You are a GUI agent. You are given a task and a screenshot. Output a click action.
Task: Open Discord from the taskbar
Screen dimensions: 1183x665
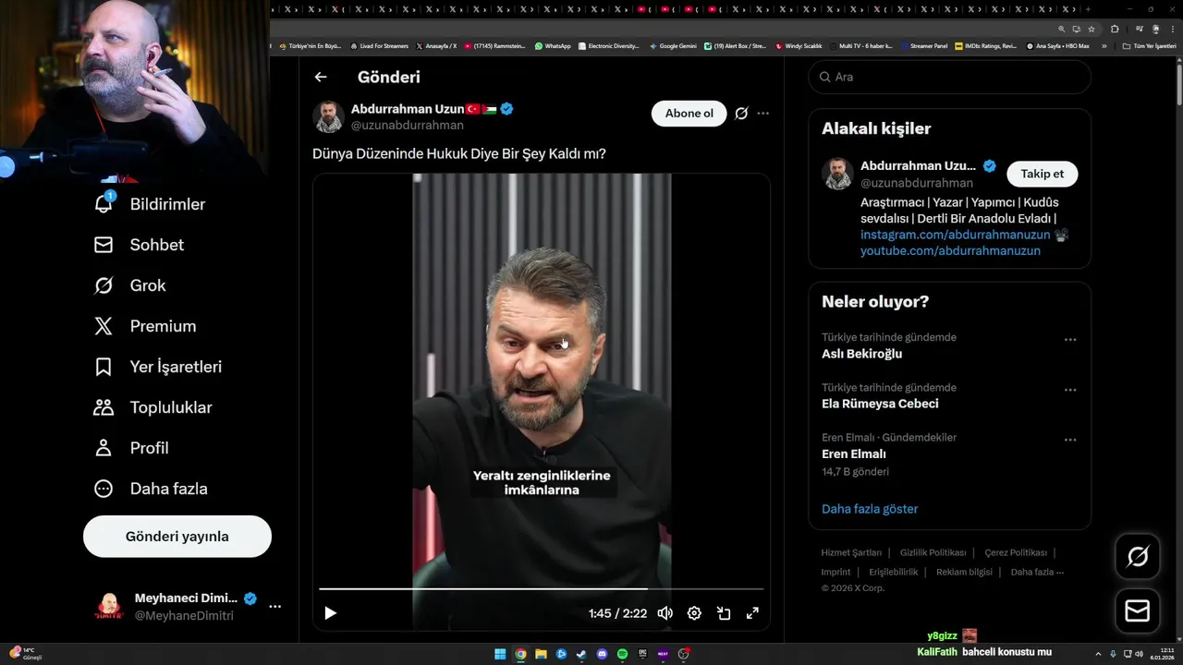[x=602, y=654]
